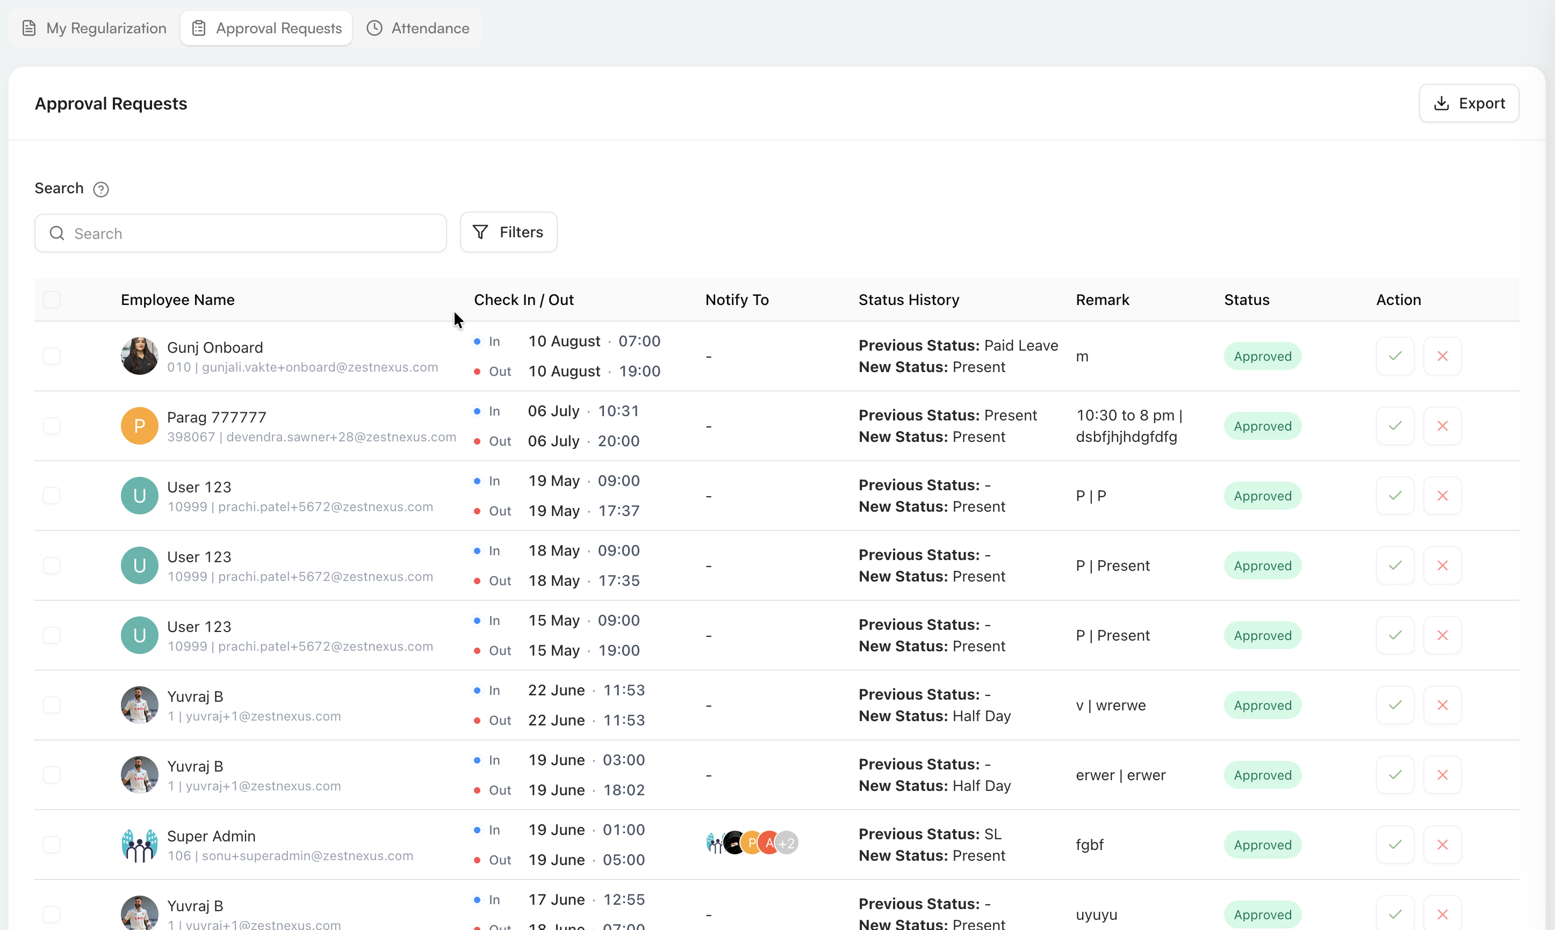Reject the Super Admin request

point(1442,844)
